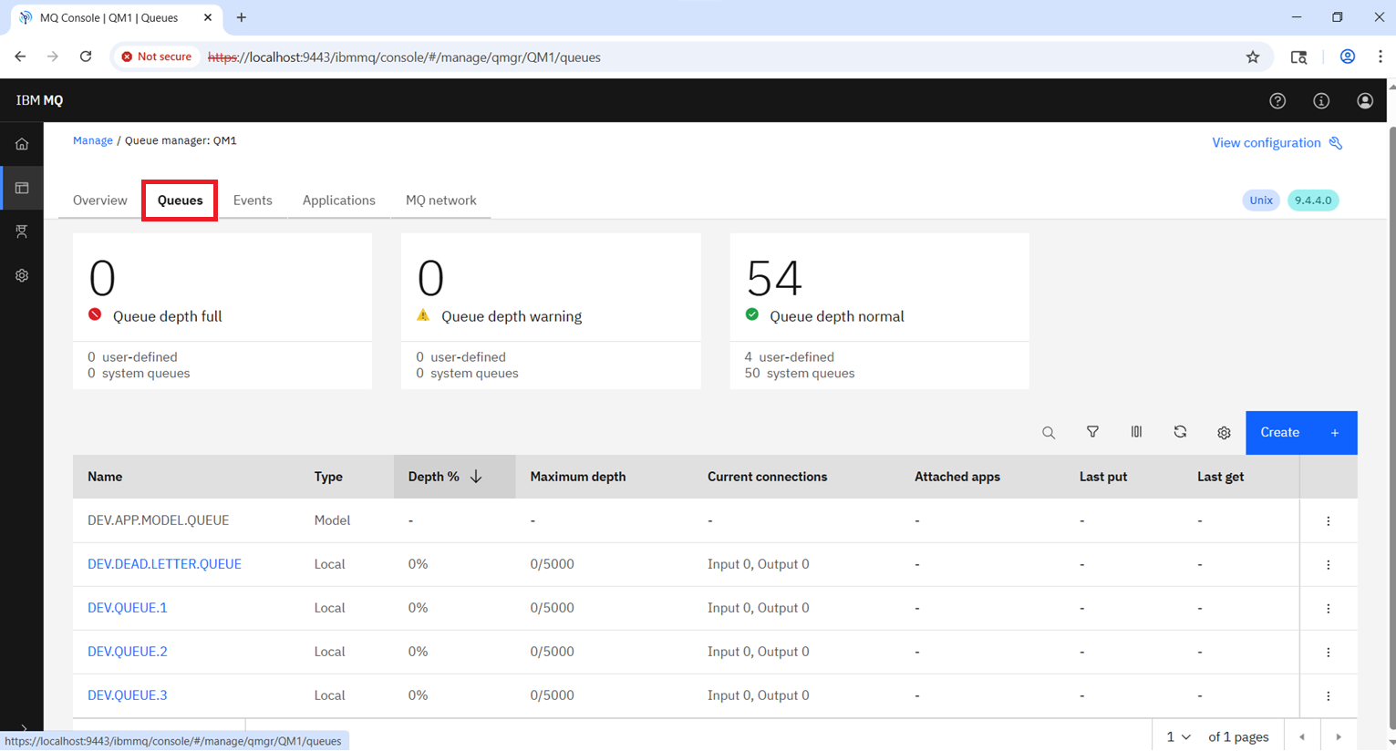The width and height of the screenshot is (1396, 751).
Task: Open overflow menu for DEV.QUEUE.1
Action: coord(1329,609)
